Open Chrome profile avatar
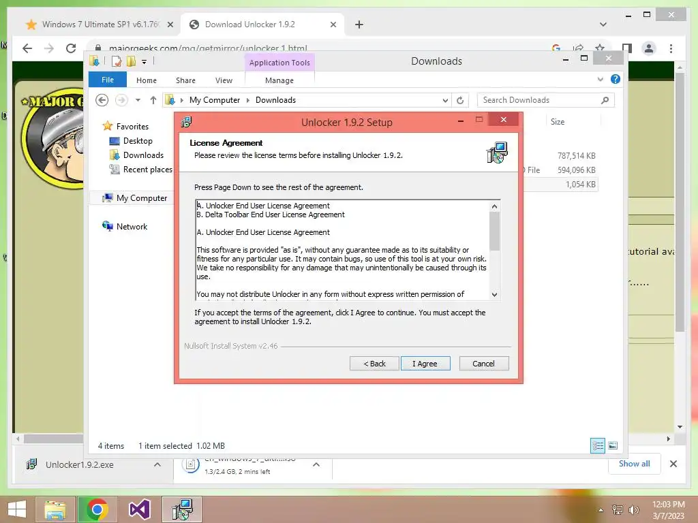698x523 pixels. pyautogui.click(x=649, y=48)
